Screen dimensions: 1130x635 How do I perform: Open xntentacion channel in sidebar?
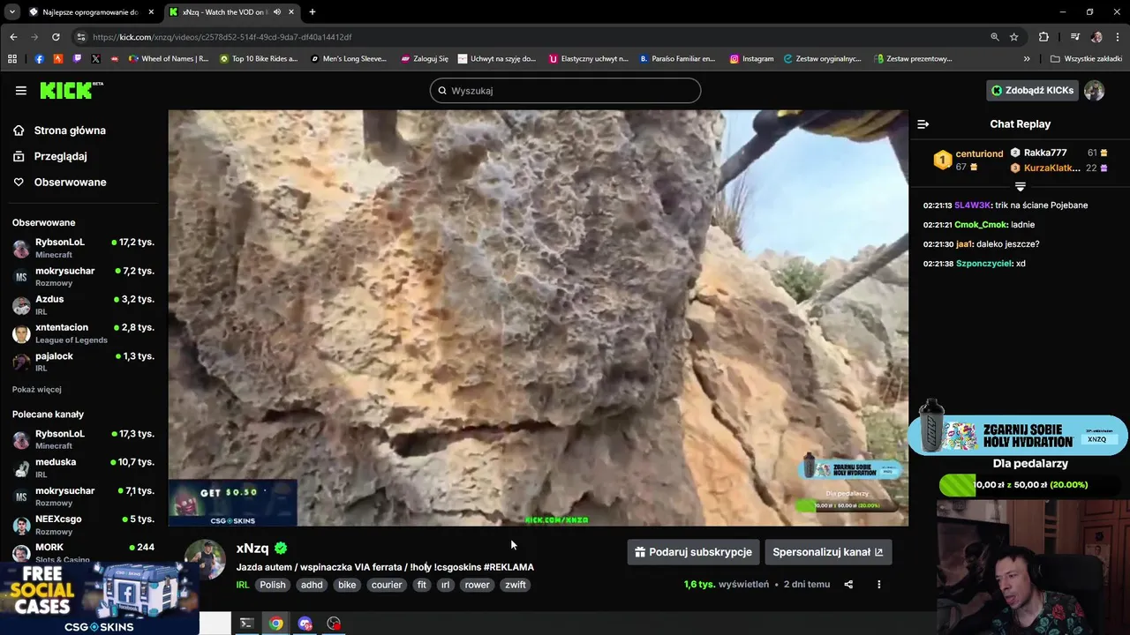pos(83,333)
